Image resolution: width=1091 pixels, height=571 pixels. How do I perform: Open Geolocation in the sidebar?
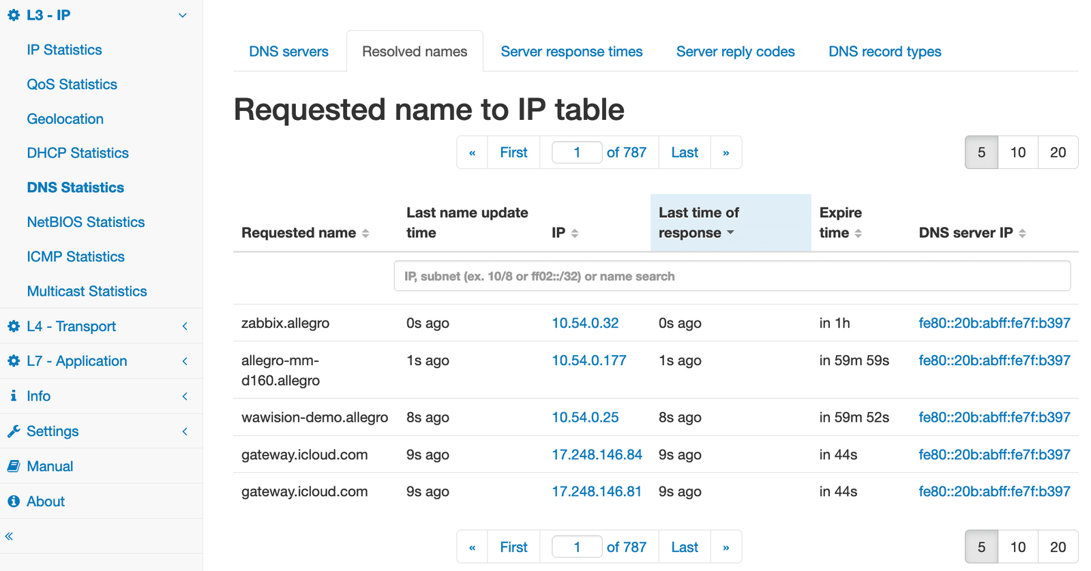[x=65, y=119]
